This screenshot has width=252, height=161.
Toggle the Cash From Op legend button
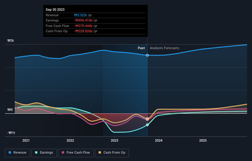point(112,153)
